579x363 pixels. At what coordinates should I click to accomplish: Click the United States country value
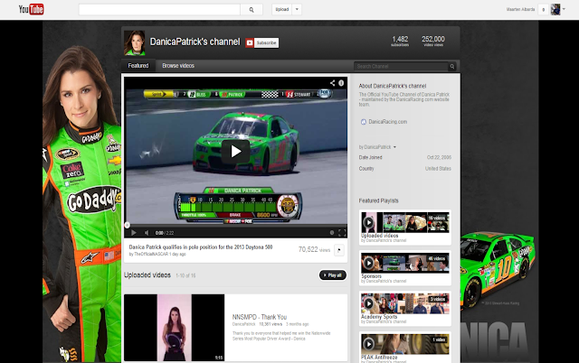[438, 169]
